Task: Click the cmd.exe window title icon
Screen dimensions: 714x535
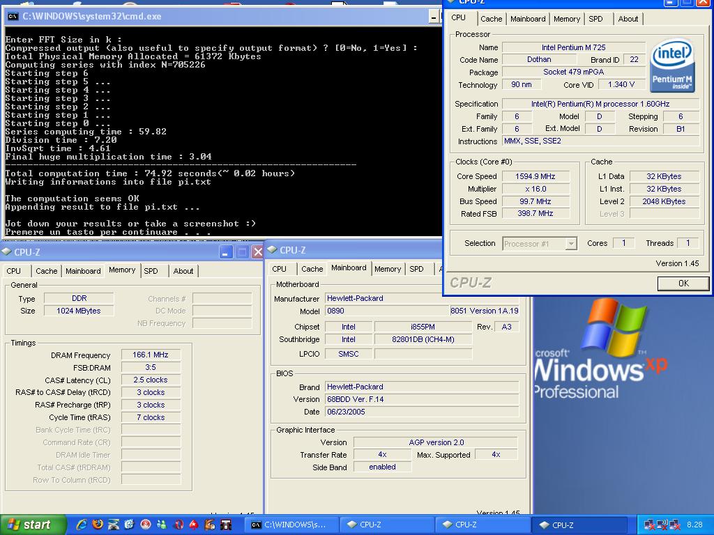Action: tap(13, 17)
